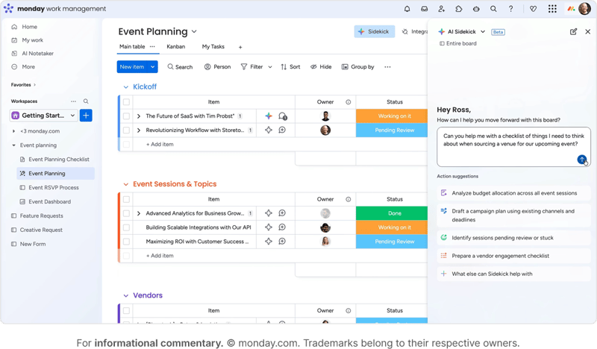This screenshot has width=597, height=349.
Task: Start a new Sidekick chat icon
Action: point(573,32)
